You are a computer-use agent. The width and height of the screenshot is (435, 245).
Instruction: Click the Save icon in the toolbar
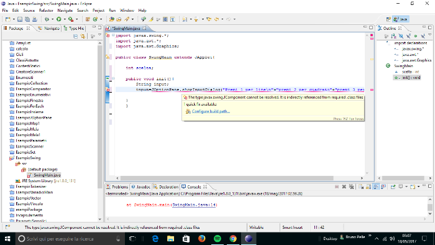pos(20,19)
